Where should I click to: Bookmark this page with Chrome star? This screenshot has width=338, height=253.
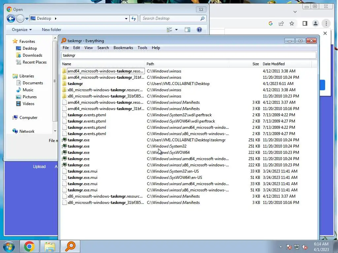click(x=292, y=23)
